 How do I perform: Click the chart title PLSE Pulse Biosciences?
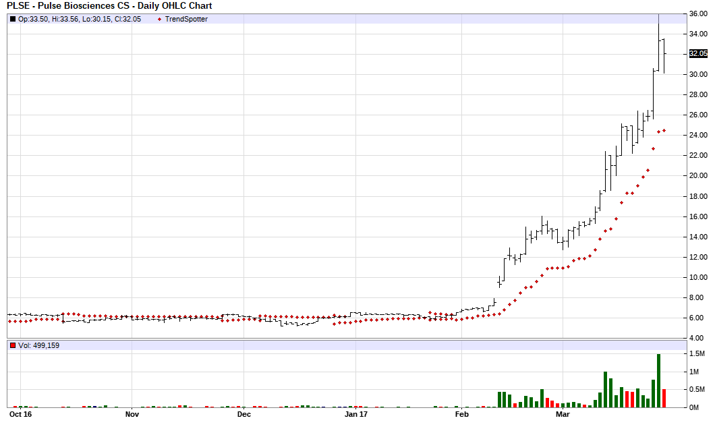109,6
